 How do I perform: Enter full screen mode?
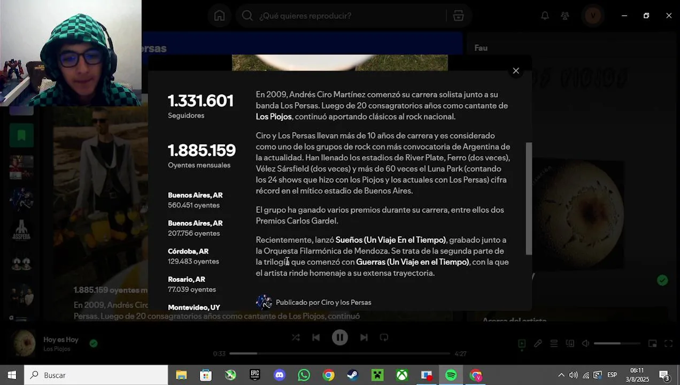668,343
